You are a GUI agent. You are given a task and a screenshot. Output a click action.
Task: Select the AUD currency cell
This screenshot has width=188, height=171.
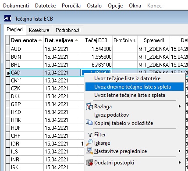pos(27,49)
